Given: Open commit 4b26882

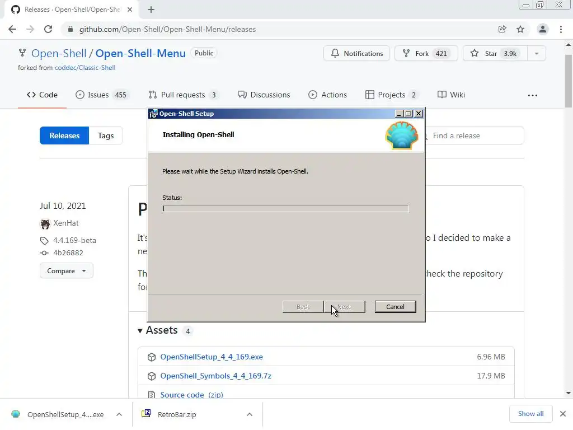Looking at the screenshot, I should (x=68, y=253).
